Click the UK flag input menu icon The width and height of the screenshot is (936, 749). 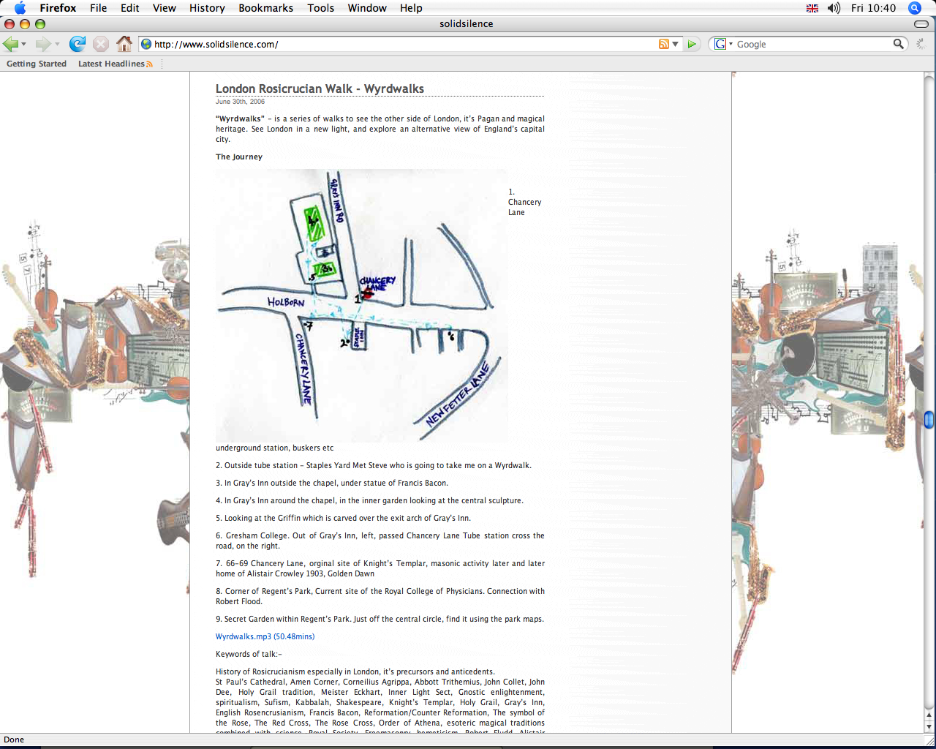[x=812, y=8]
